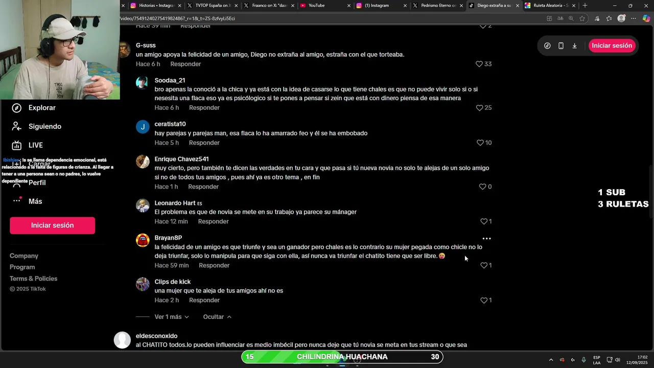Expand Ver 1 más replies

pyautogui.click(x=172, y=317)
